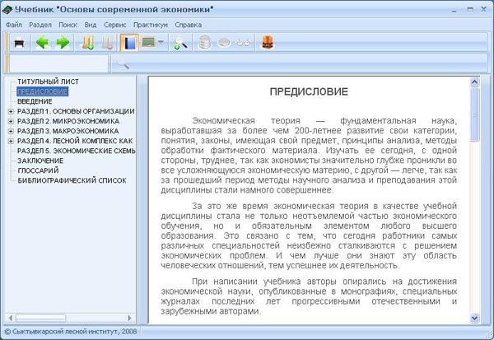This screenshot has height=340, width=494.
Task: Click the paragraph starting 'Экономическая теория'
Action: point(309,156)
